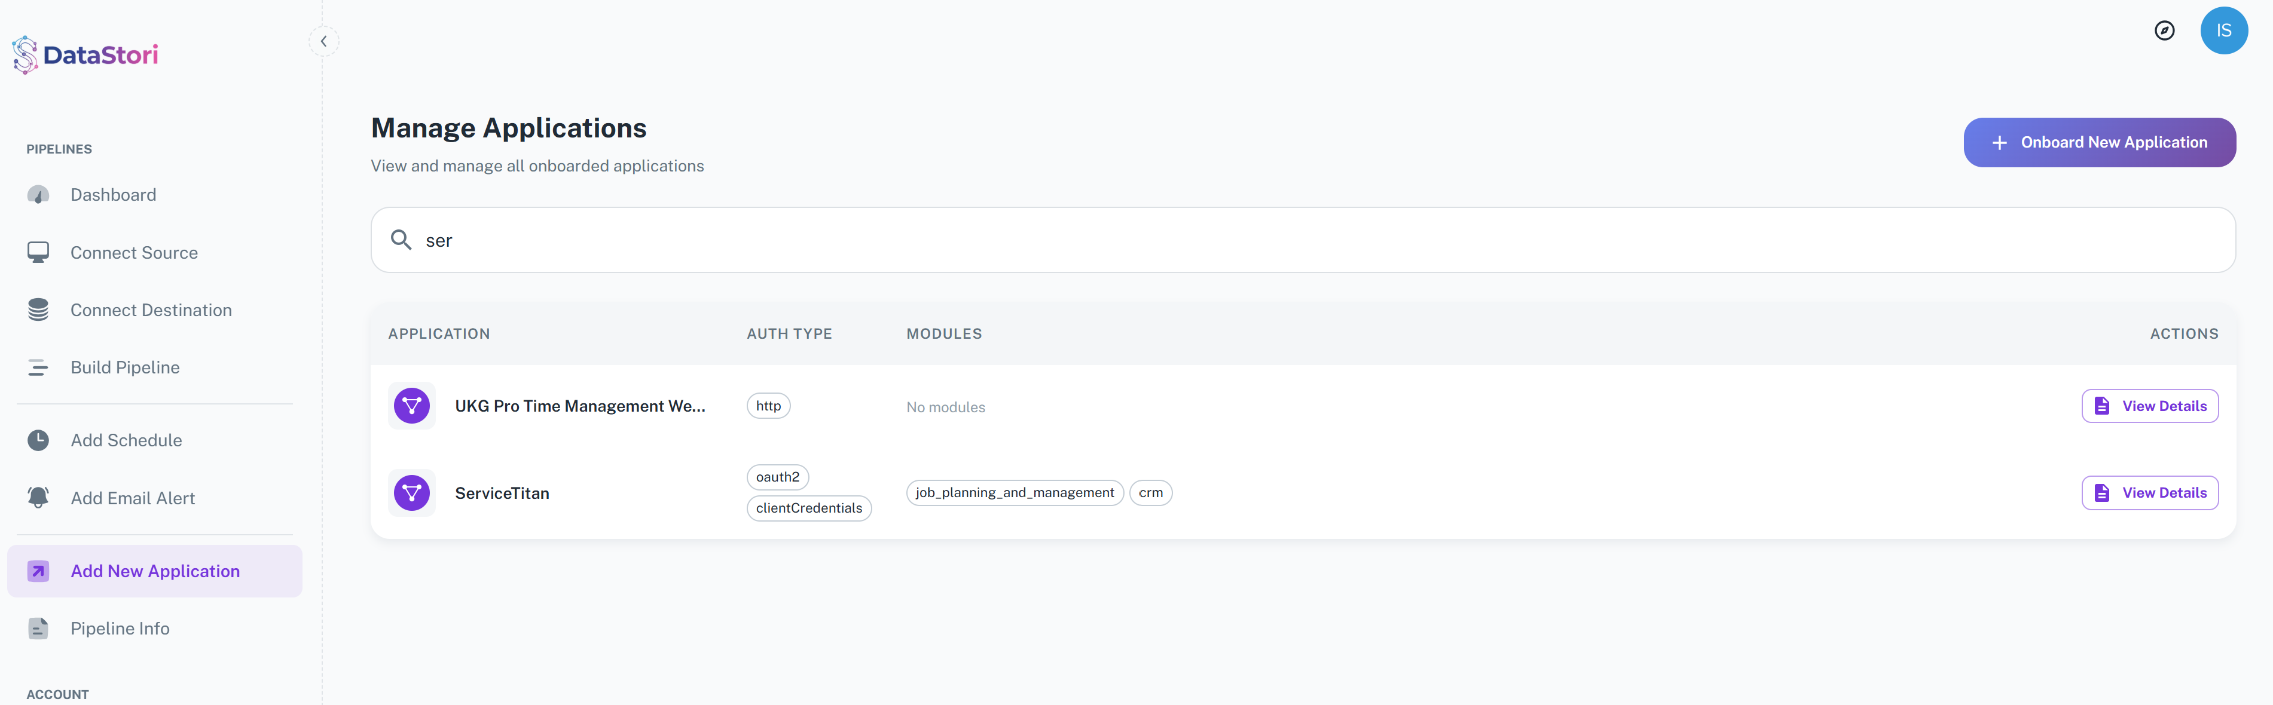Select Add New Application sidebar item
This screenshot has height=705, width=2273.
click(154, 571)
